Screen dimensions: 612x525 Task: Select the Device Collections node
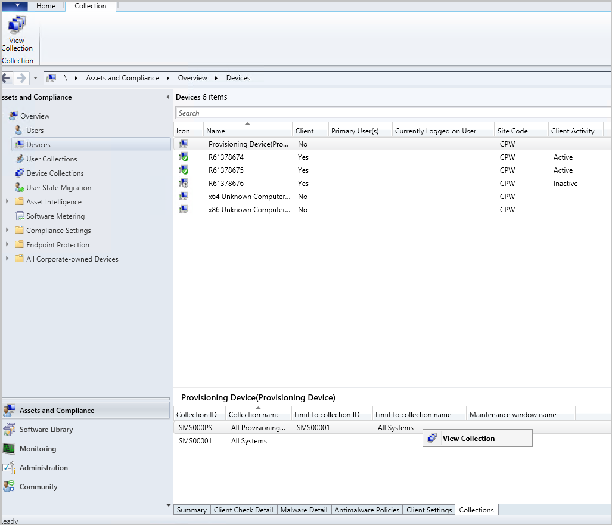point(54,173)
